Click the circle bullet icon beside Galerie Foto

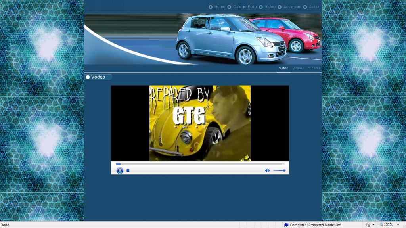tap(229, 7)
